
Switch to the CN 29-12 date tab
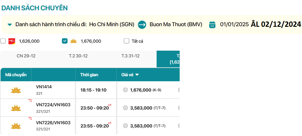click(26, 56)
